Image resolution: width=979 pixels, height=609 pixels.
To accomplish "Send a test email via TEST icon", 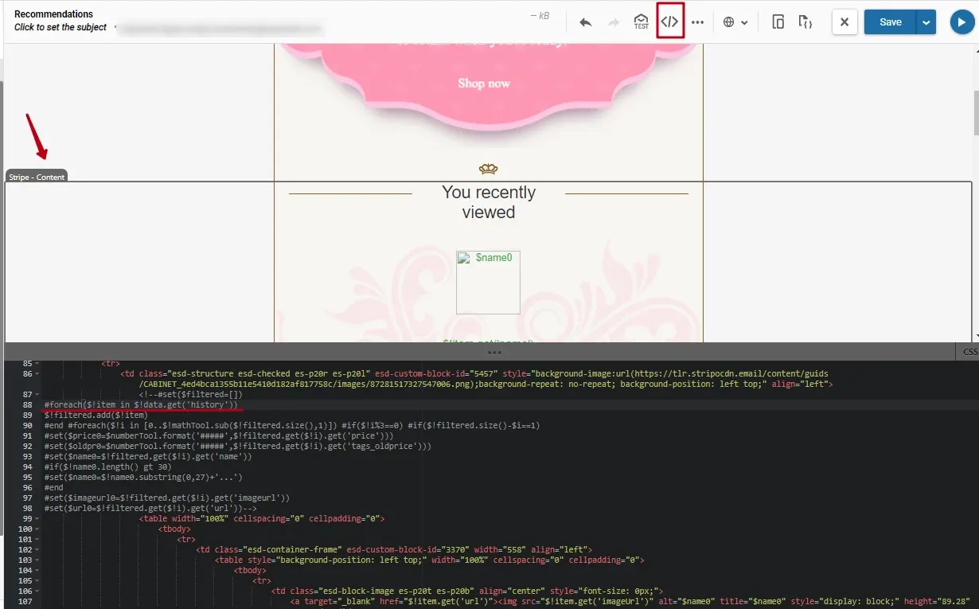I will point(641,21).
